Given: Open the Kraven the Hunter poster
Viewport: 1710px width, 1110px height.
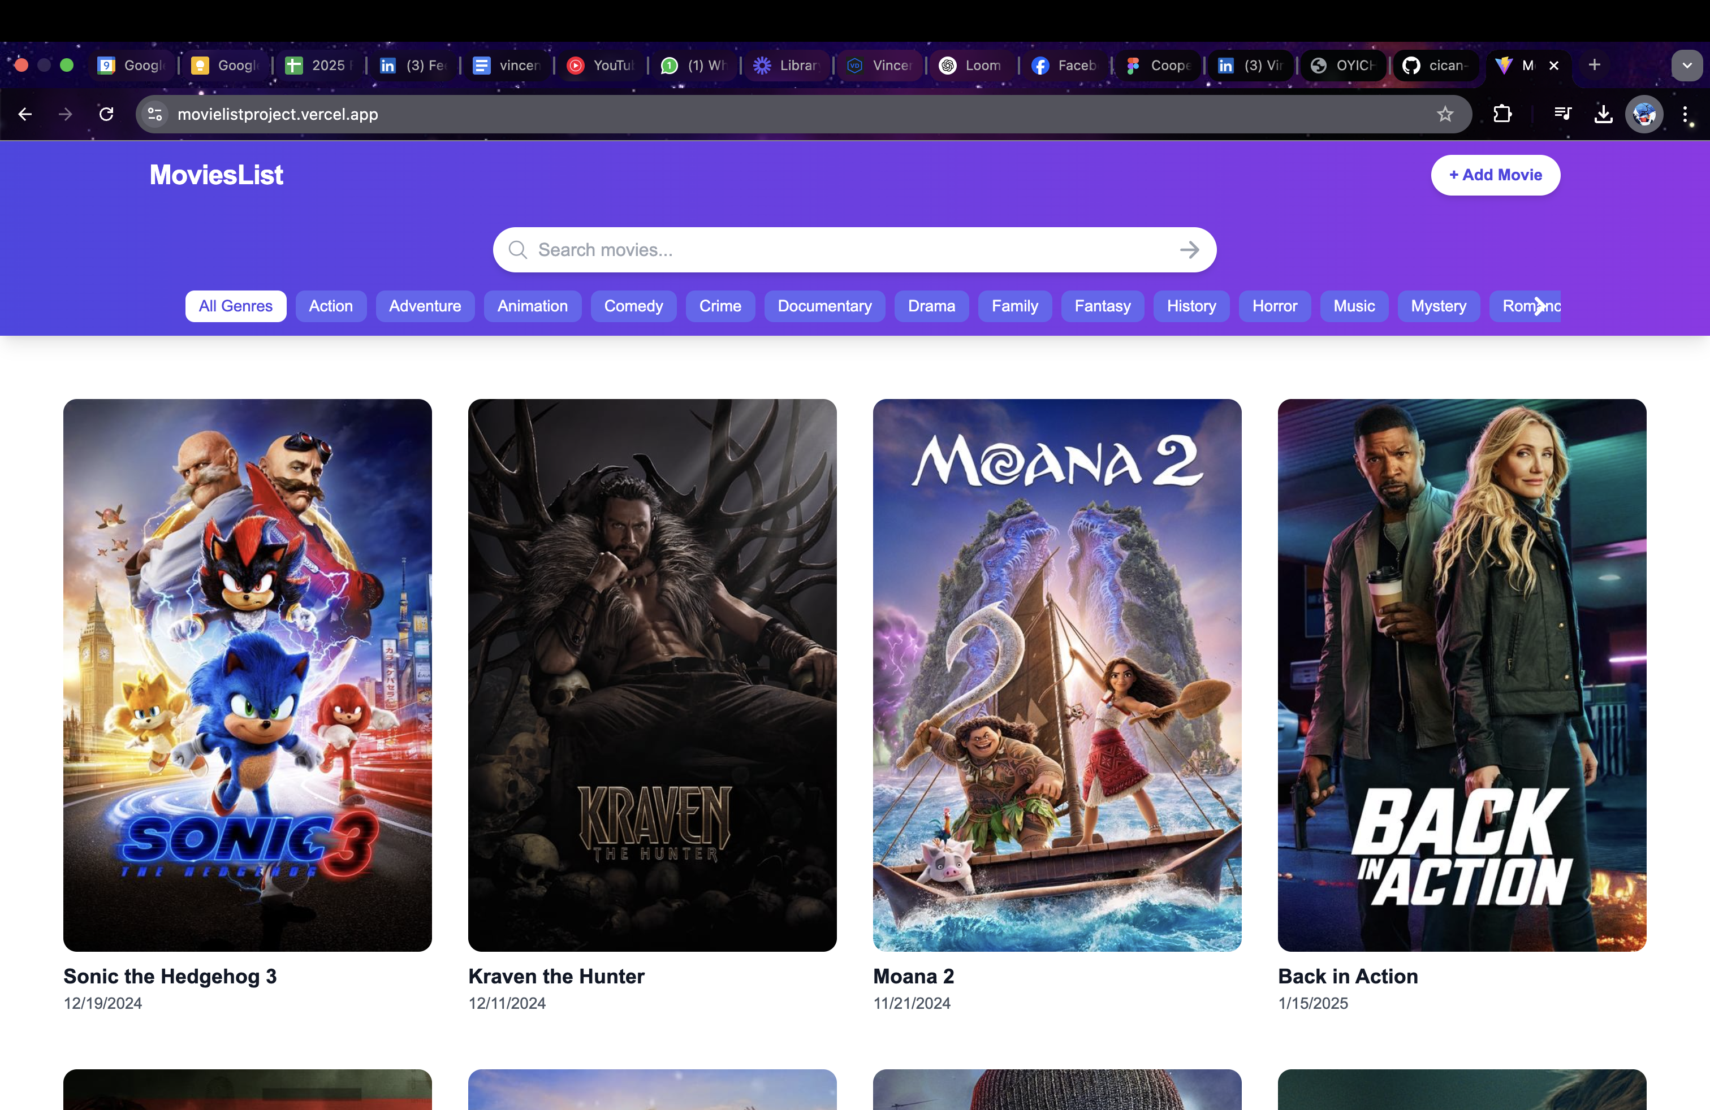Looking at the screenshot, I should pos(653,675).
